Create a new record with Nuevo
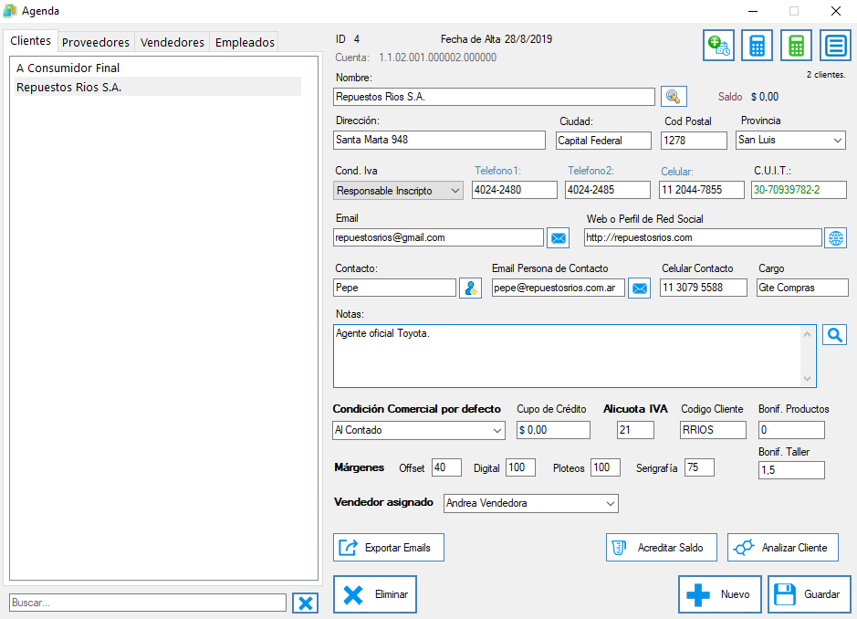 pyautogui.click(x=720, y=594)
